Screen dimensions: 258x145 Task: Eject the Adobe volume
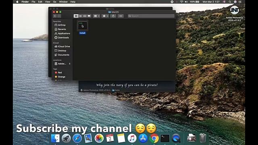click(x=70, y=64)
